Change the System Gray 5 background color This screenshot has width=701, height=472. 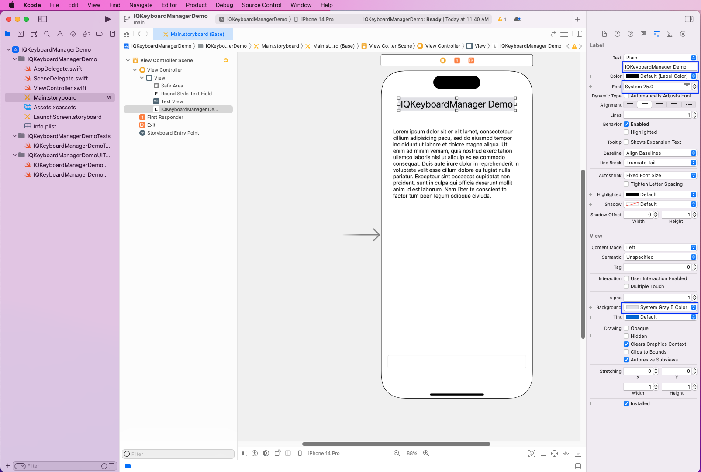[x=660, y=307]
